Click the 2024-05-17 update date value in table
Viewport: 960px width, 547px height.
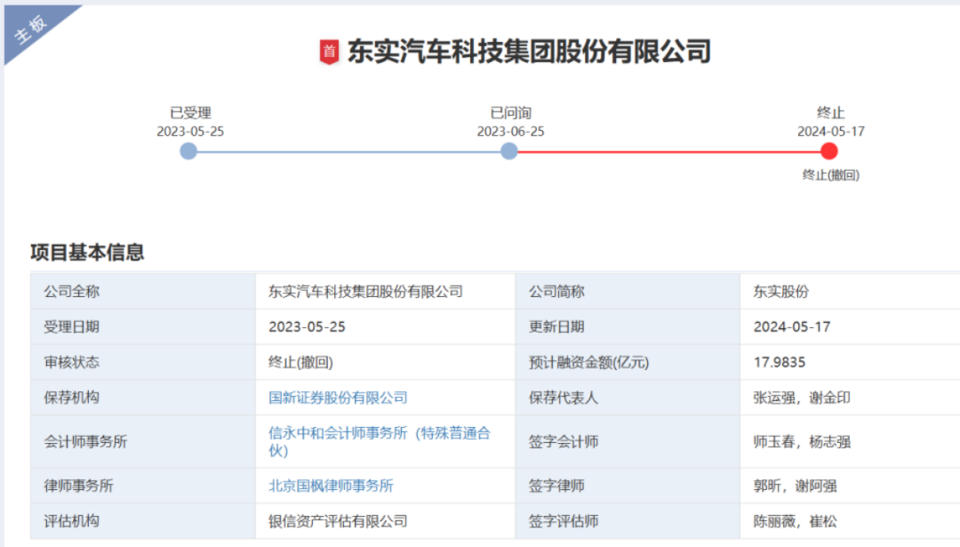tap(791, 326)
